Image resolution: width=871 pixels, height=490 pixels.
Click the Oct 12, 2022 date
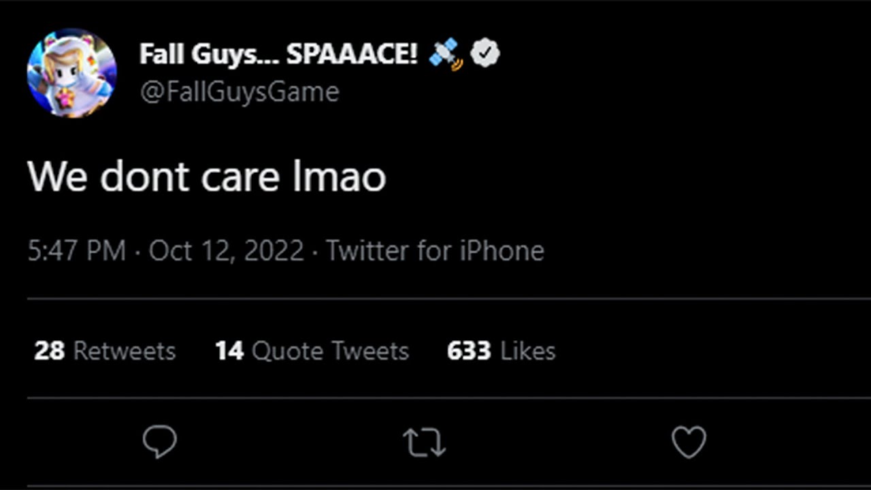tap(226, 251)
